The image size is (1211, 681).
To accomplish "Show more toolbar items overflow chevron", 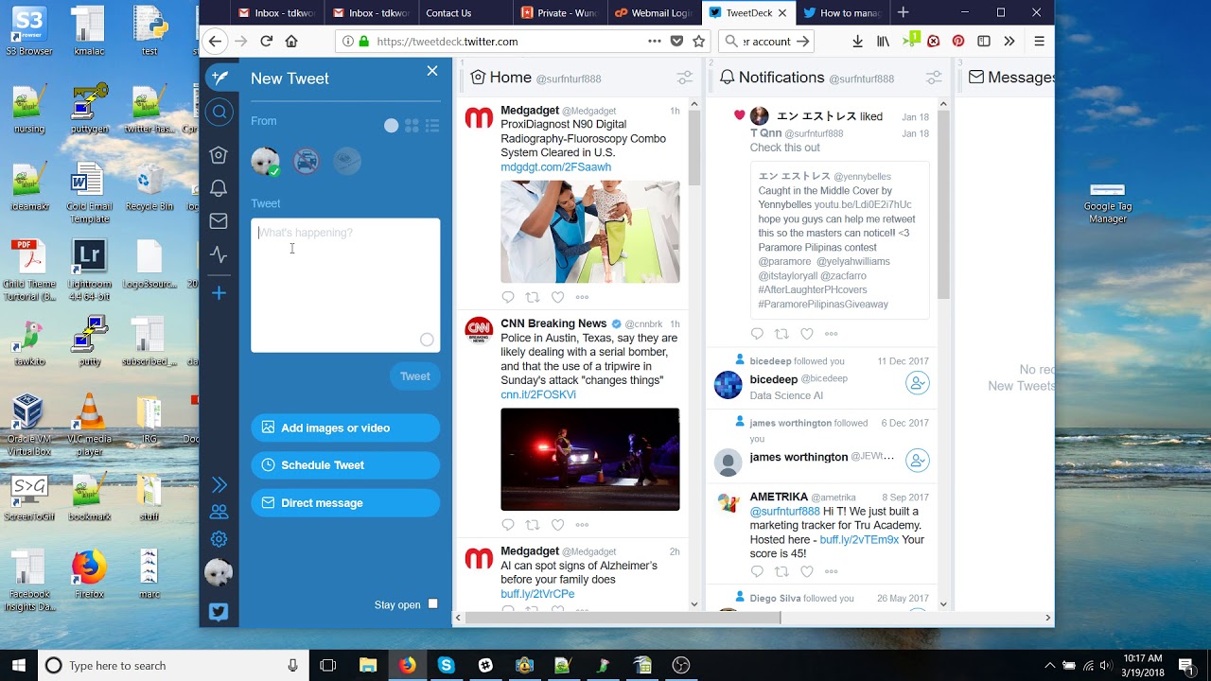I will tap(1009, 42).
